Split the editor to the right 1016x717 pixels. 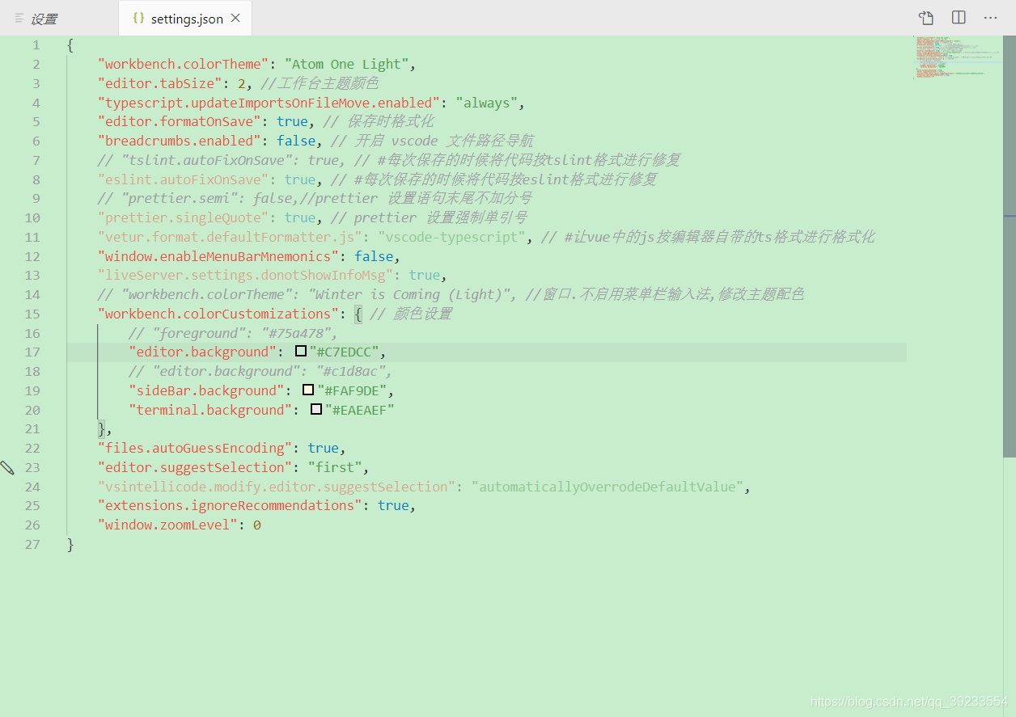click(959, 18)
